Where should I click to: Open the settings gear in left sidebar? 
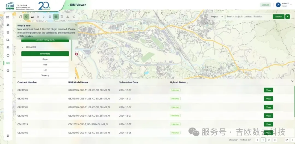pos(8,71)
